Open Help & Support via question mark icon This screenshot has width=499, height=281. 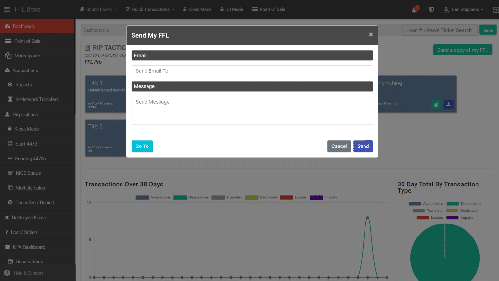pyautogui.click(x=7, y=273)
